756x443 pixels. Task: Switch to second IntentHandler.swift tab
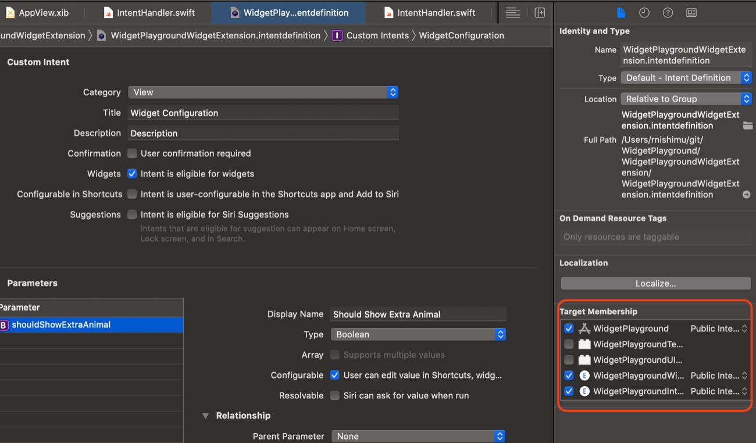click(429, 13)
